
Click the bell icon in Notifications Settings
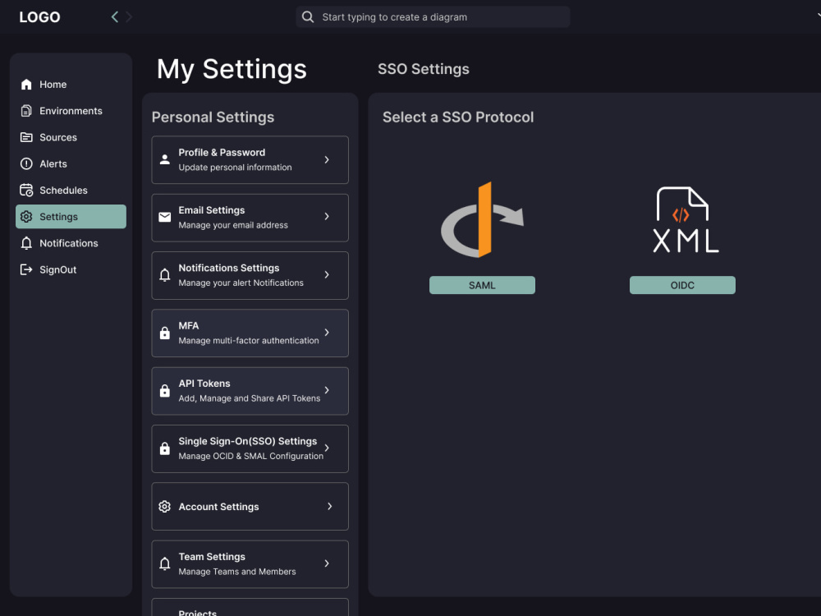(x=165, y=275)
